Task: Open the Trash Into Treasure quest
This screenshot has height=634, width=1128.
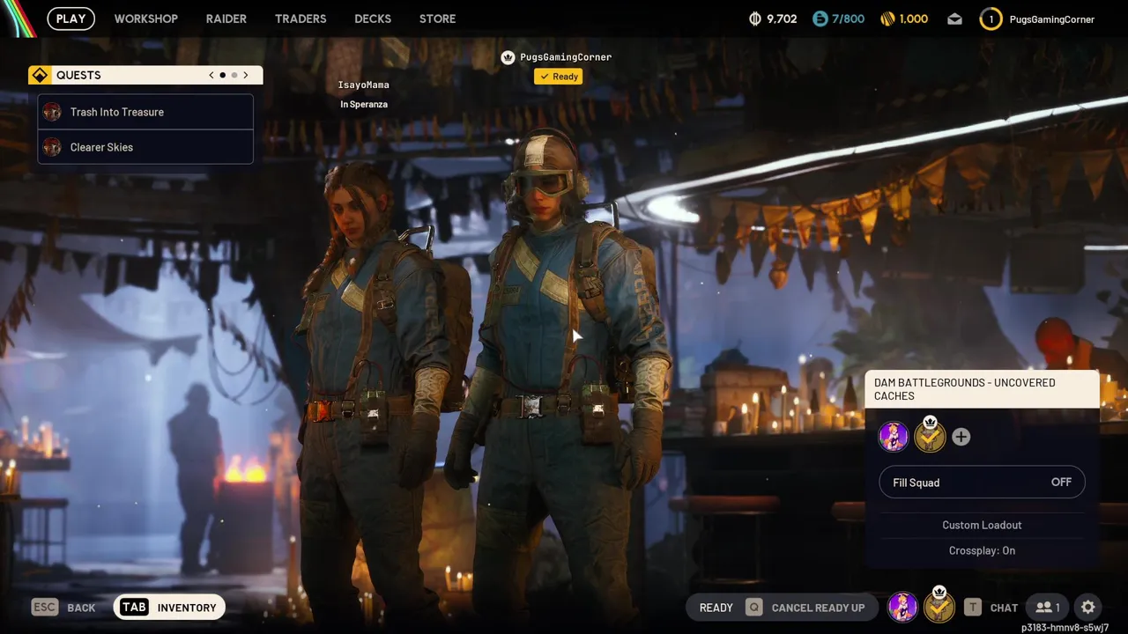Action: 145,112
